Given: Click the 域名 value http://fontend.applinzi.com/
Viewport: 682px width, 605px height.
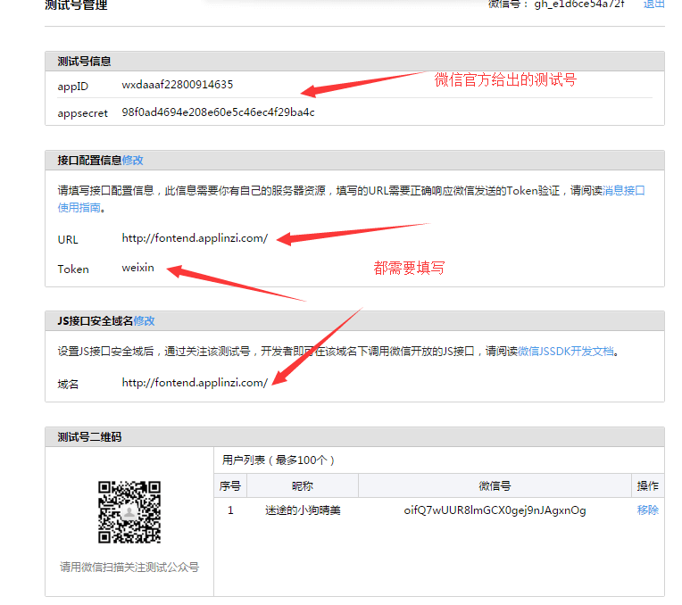Looking at the screenshot, I should pos(195,383).
